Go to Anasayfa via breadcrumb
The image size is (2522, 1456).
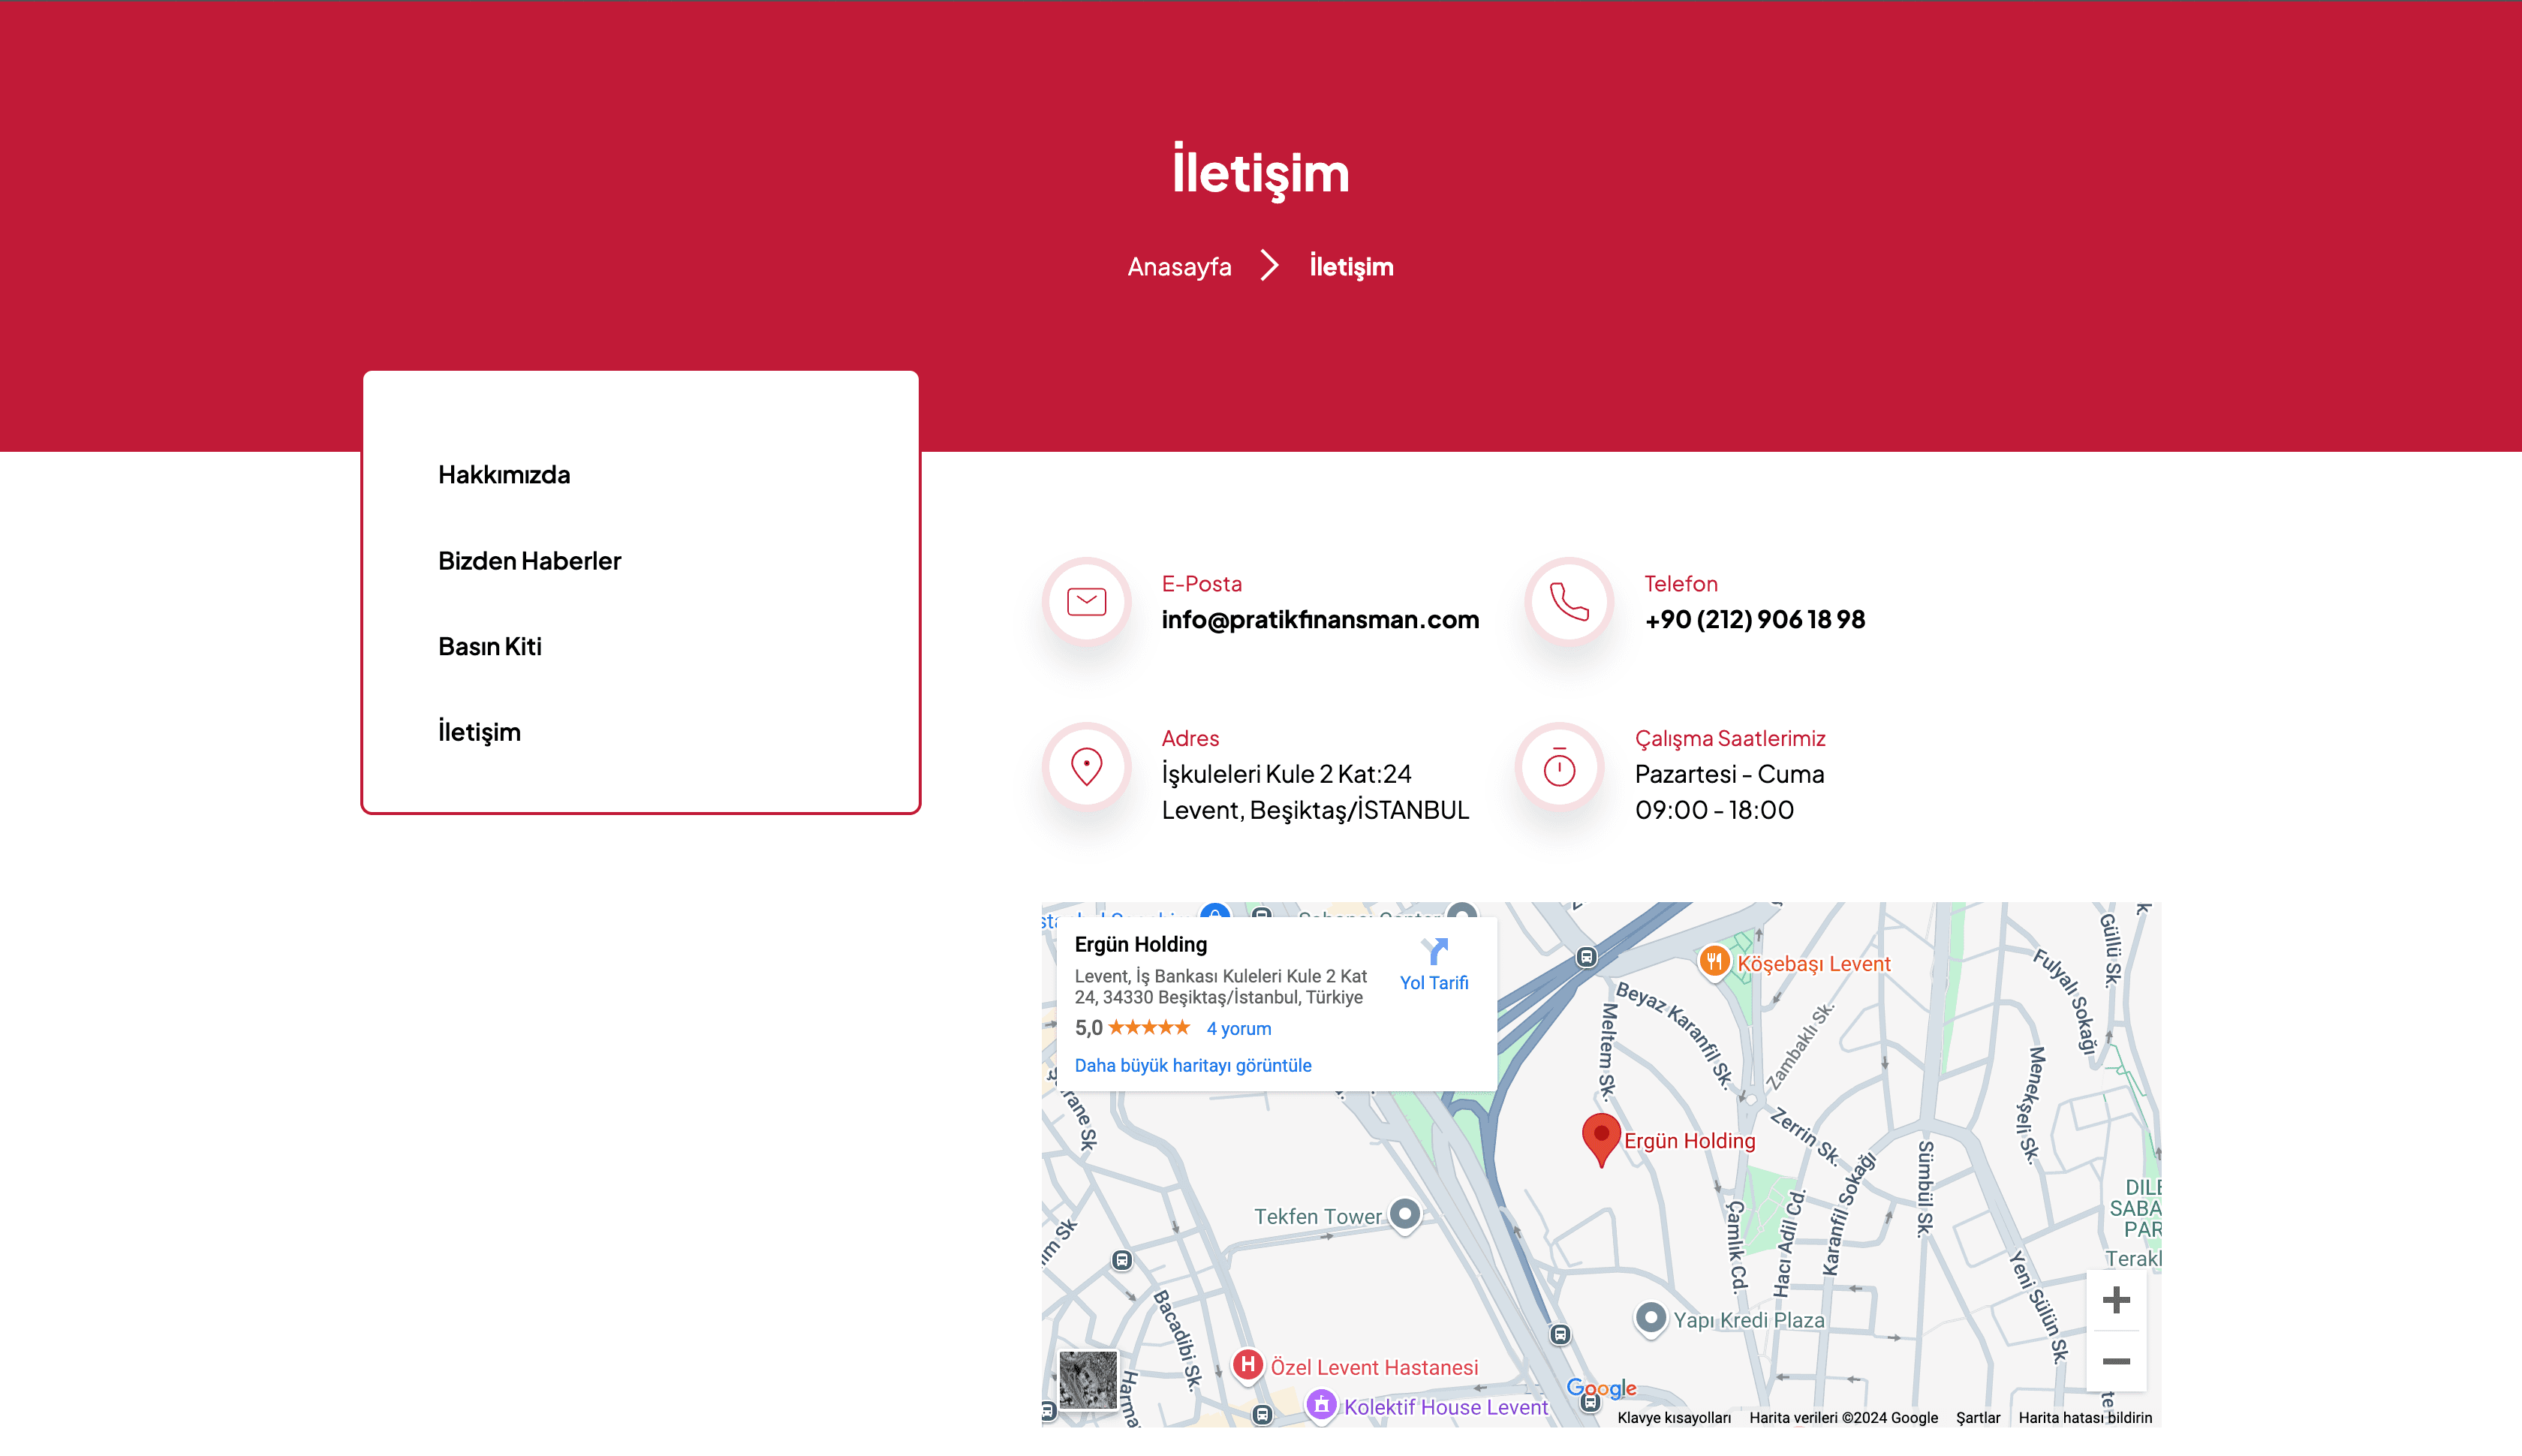tap(1179, 267)
